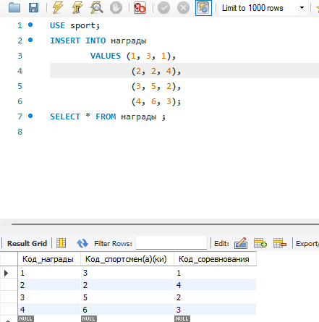Image resolution: width=319 pixels, height=322 pixels.
Task: Refresh the result grid data
Action: 82,243
